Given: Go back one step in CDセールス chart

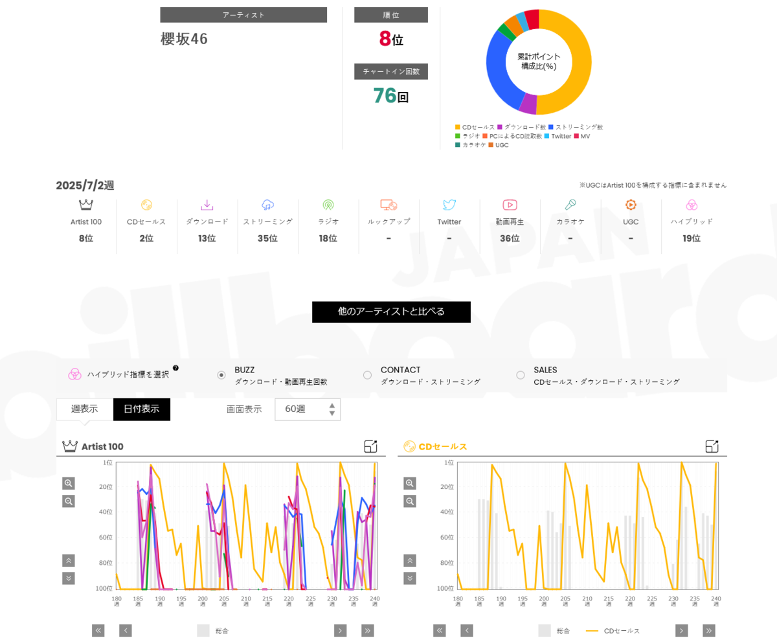Looking at the screenshot, I should pyautogui.click(x=467, y=631).
